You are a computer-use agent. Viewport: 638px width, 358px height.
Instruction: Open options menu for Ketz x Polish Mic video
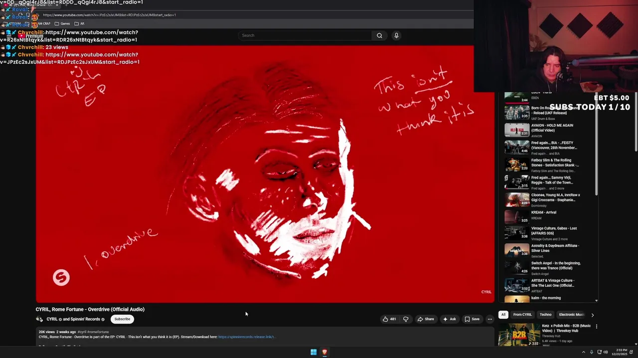[x=596, y=327]
